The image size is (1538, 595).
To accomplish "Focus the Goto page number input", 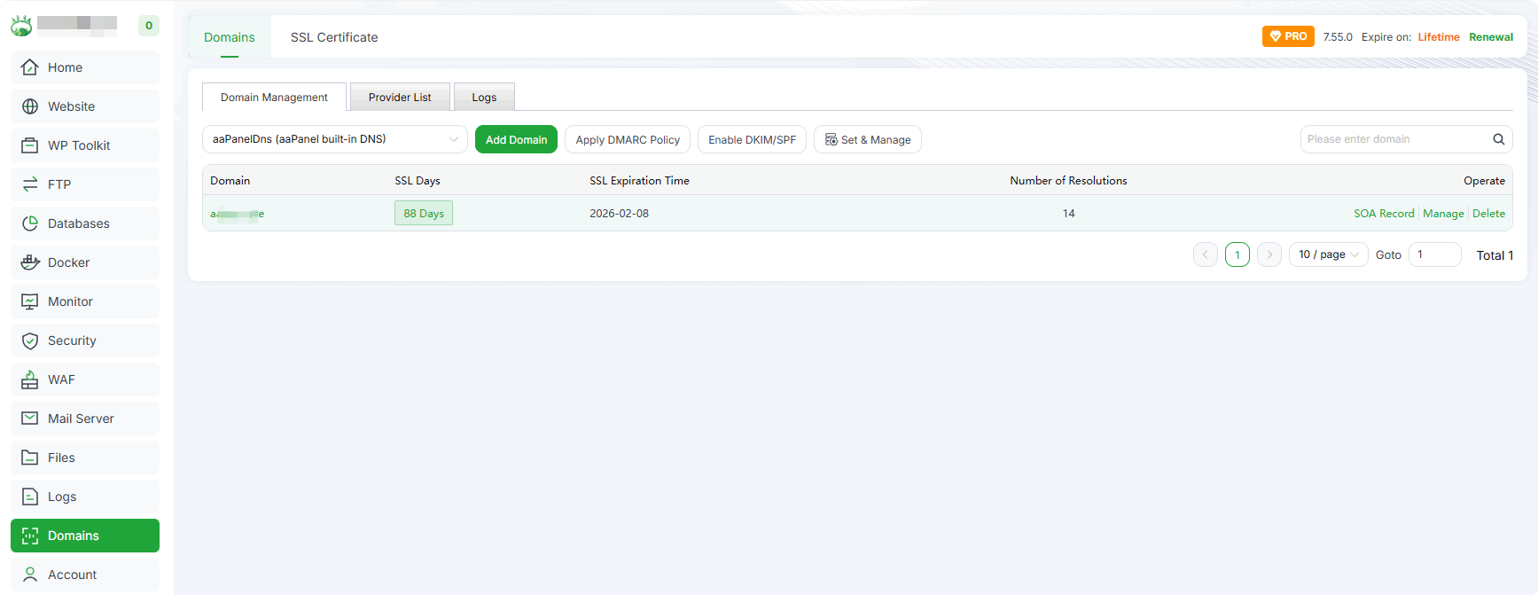I will pos(1435,254).
